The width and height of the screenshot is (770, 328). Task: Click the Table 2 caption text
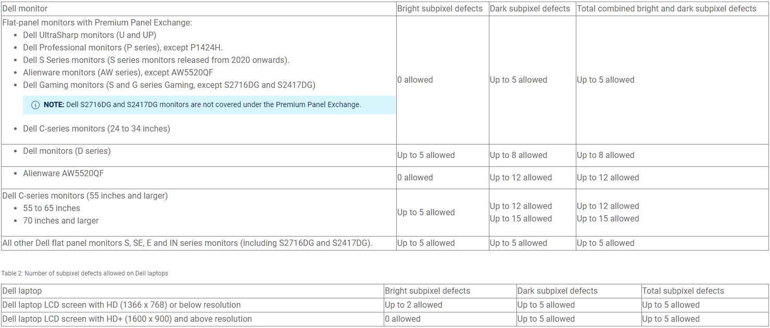(x=84, y=273)
